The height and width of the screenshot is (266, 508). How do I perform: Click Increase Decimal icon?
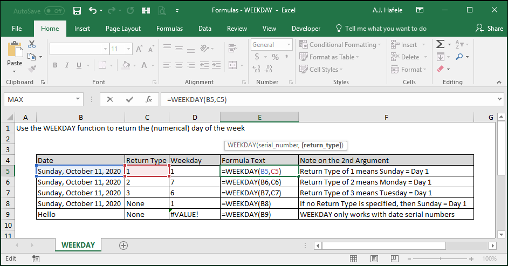point(256,69)
